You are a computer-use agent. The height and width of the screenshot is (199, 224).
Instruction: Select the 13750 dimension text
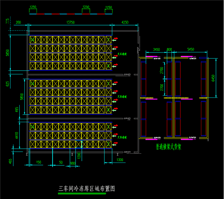(70, 22)
